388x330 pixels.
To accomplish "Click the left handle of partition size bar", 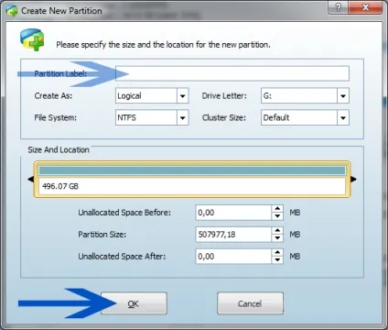I will (30, 179).
